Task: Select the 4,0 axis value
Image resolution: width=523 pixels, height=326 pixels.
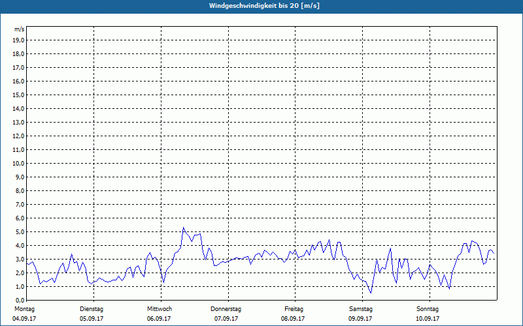Action: [x=20, y=246]
